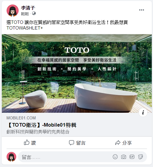
Task: Click the 分享 share label
Action: pos(127,143)
